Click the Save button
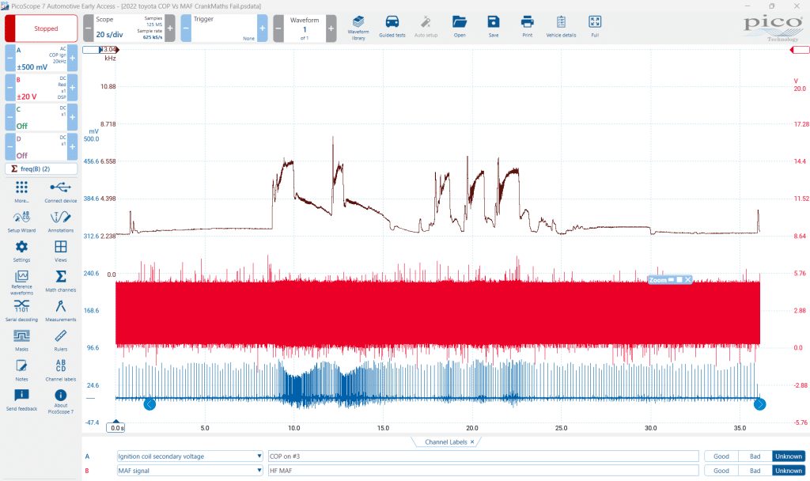 point(494,26)
